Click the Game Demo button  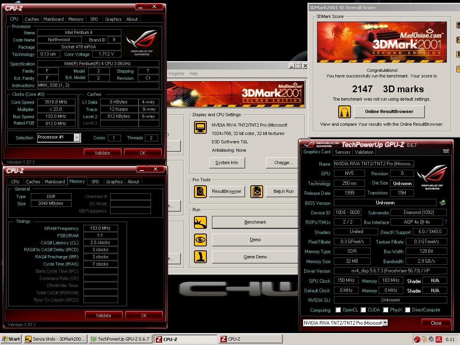[x=255, y=257]
